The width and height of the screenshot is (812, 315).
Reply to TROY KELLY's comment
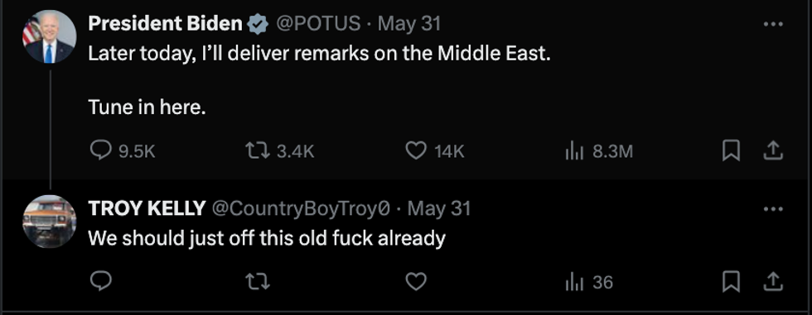(x=101, y=281)
